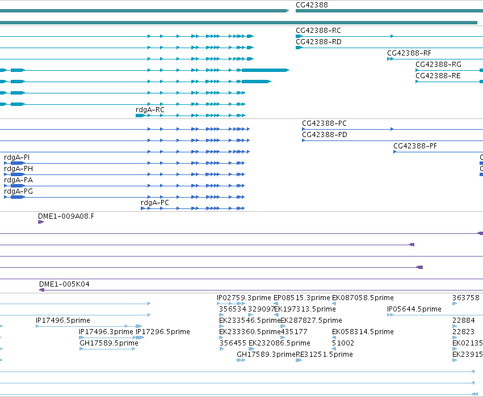Select protein rdgA-PG

click(18, 191)
